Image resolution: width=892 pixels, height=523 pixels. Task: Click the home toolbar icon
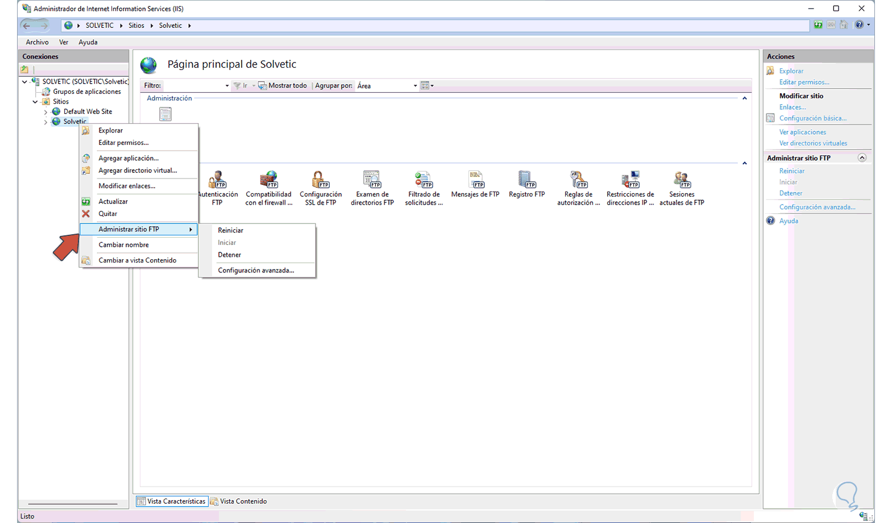coord(844,25)
